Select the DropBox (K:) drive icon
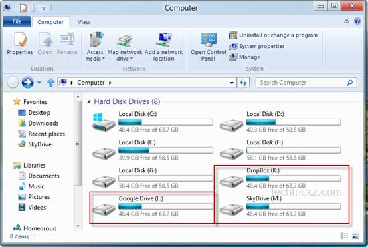The width and height of the screenshot is (368, 247). 232,181
